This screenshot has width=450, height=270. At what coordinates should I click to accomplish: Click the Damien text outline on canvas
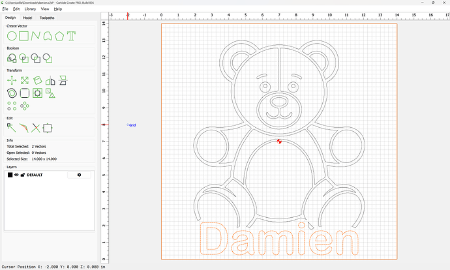(280, 240)
